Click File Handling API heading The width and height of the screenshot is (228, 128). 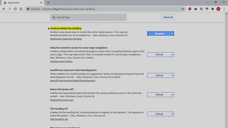(x=59, y=109)
